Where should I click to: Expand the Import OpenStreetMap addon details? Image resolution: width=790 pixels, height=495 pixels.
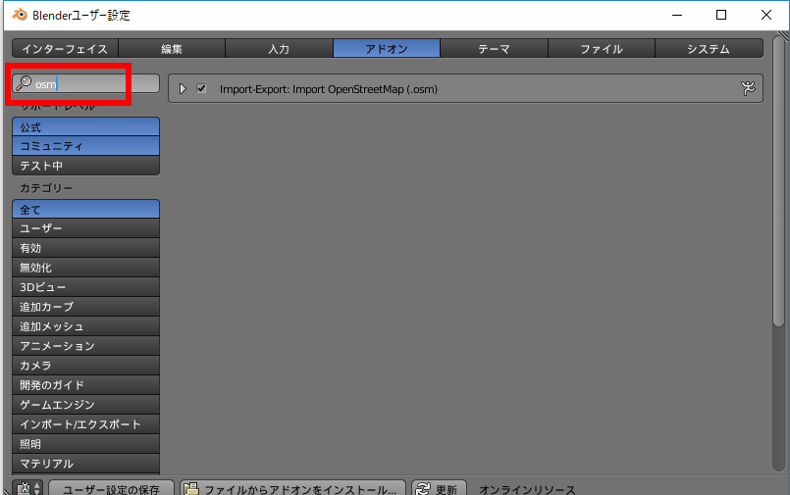point(183,88)
